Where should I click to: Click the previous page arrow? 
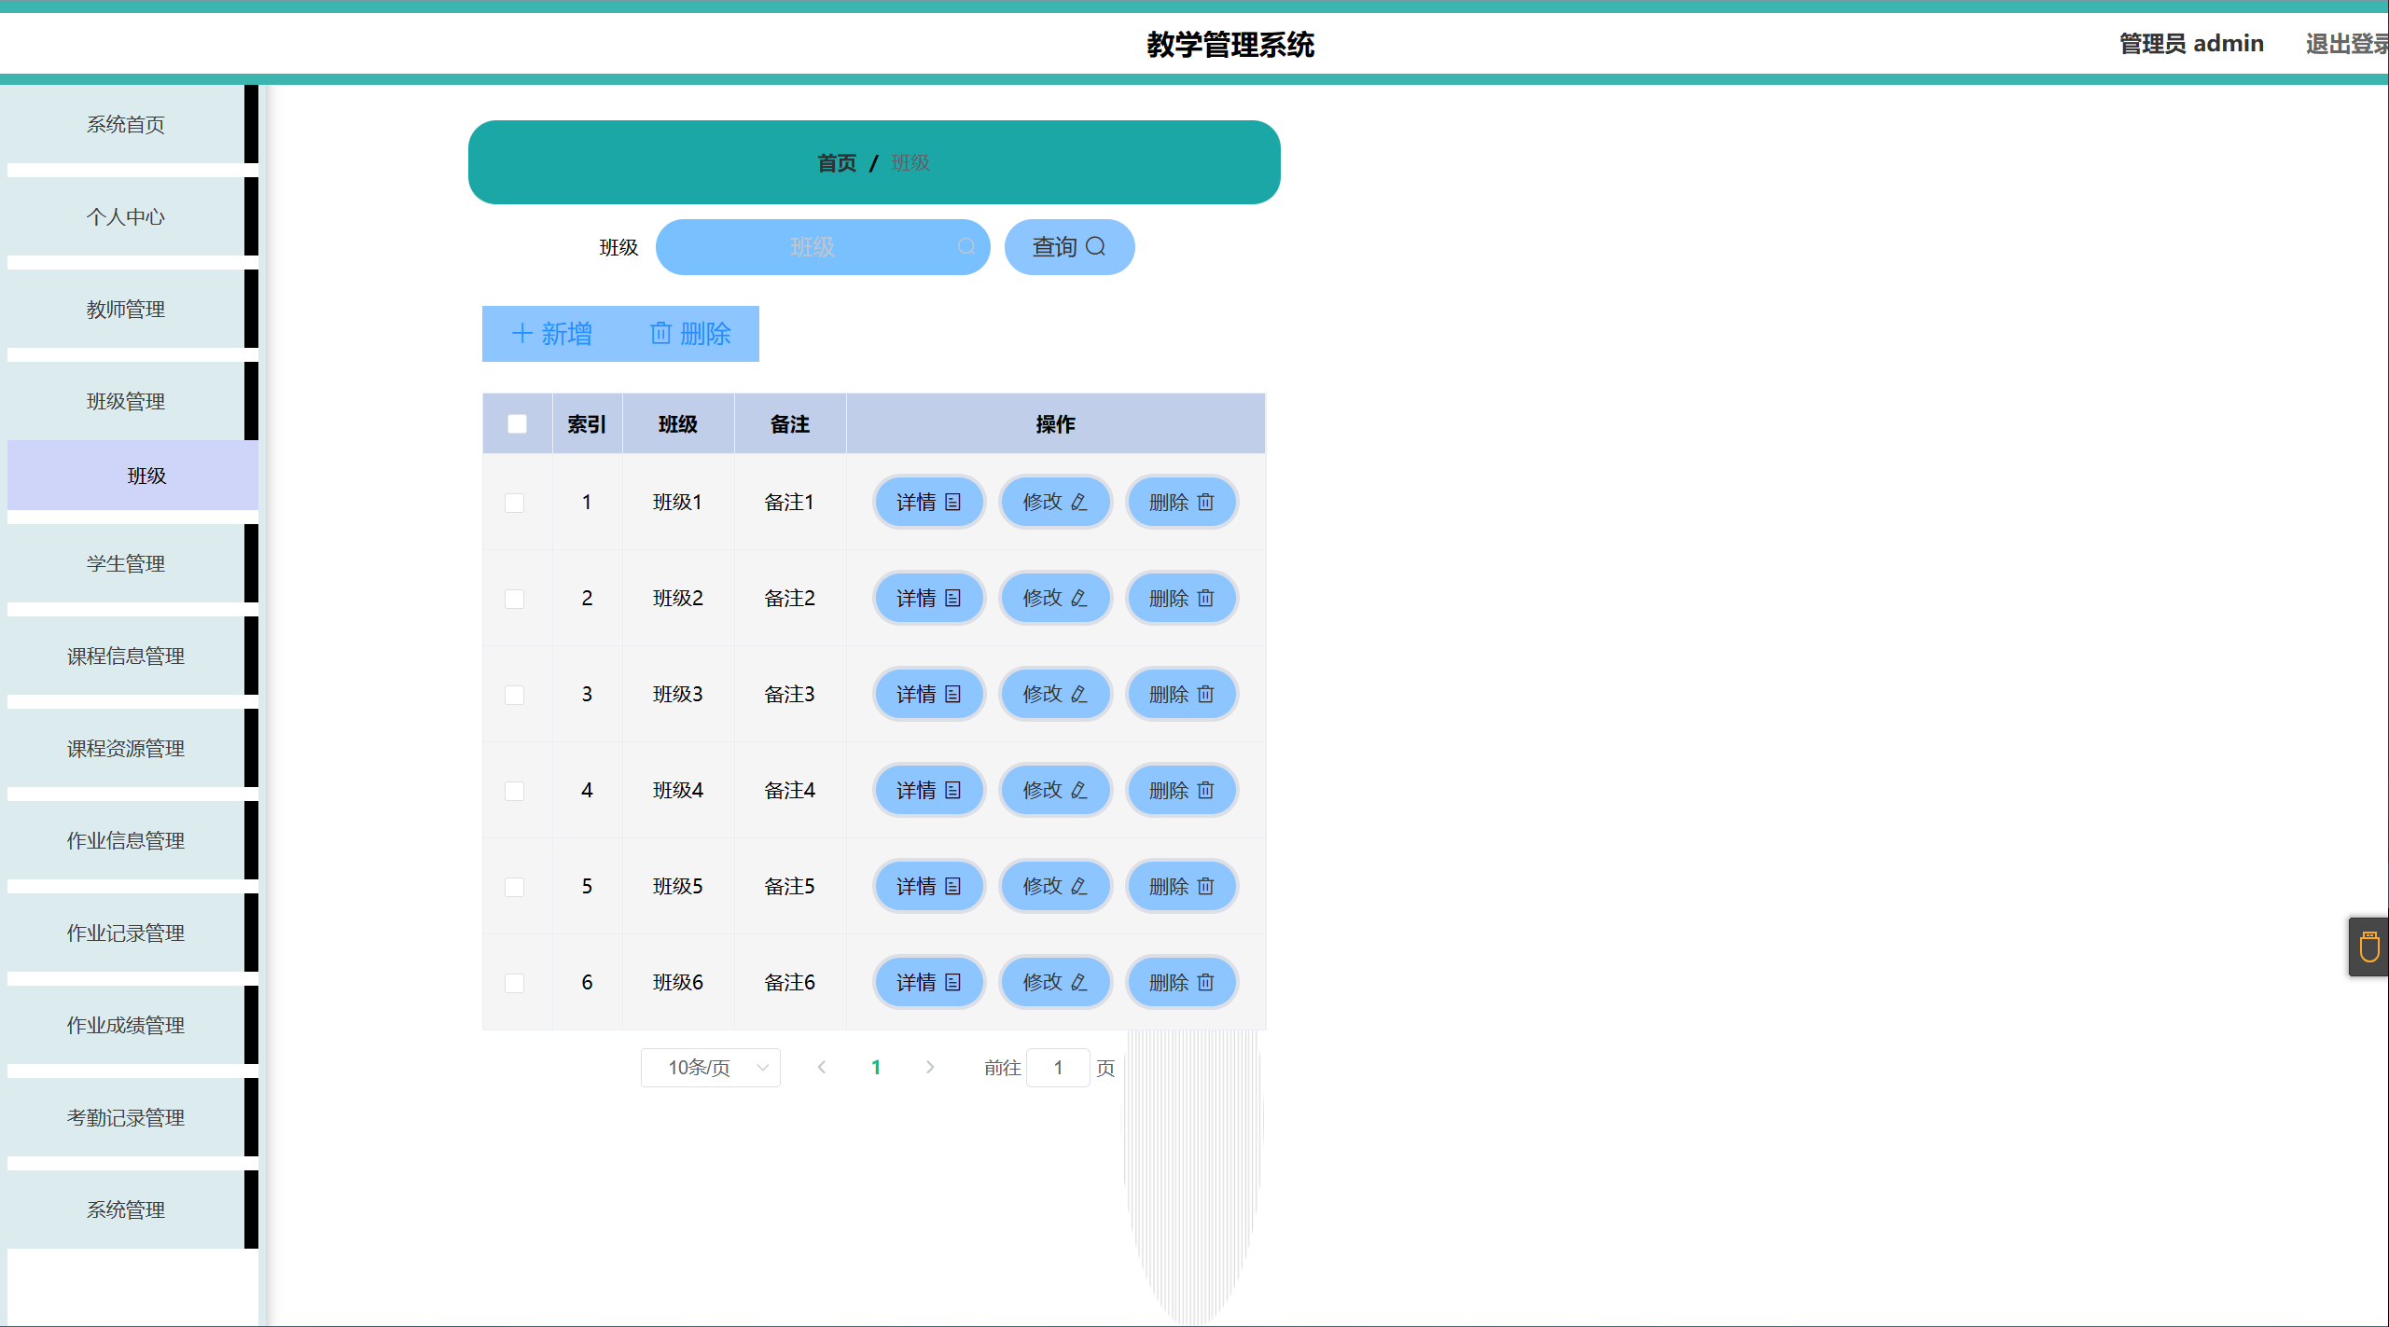click(x=821, y=1068)
